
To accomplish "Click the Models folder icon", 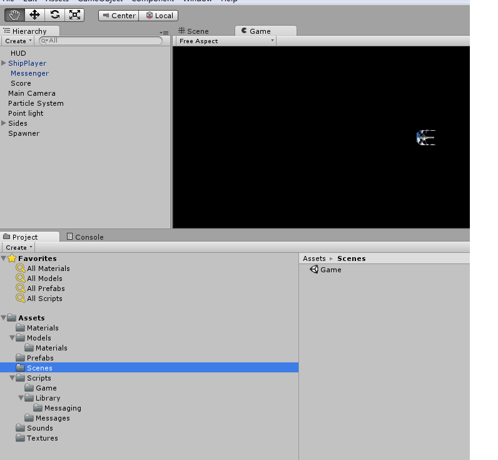I will (x=20, y=337).
